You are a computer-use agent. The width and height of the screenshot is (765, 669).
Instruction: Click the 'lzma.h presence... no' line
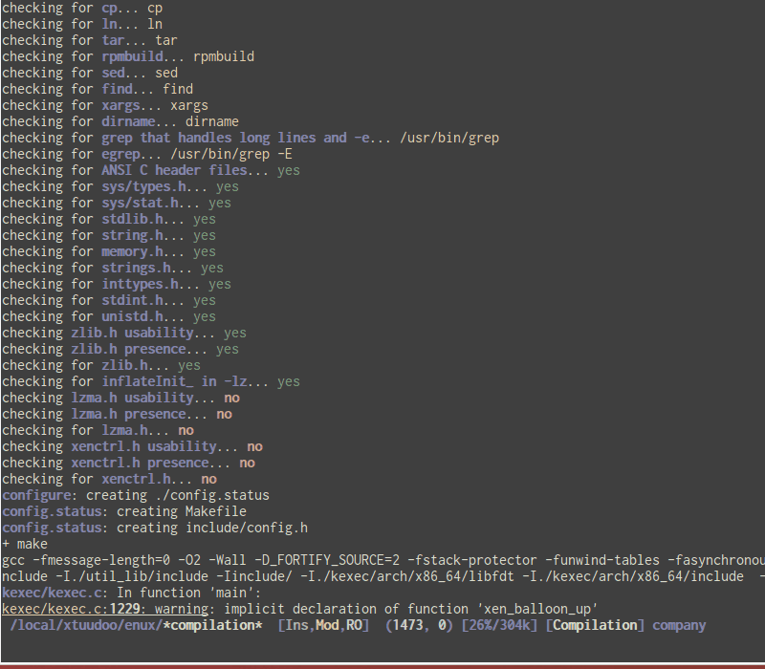click(117, 414)
